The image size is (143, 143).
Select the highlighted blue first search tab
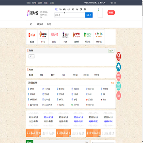point(56,10)
